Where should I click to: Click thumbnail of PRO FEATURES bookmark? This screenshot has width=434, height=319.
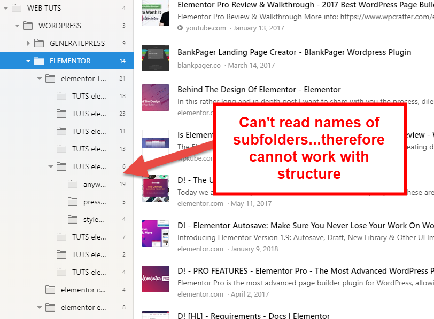pyautogui.click(x=156, y=279)
